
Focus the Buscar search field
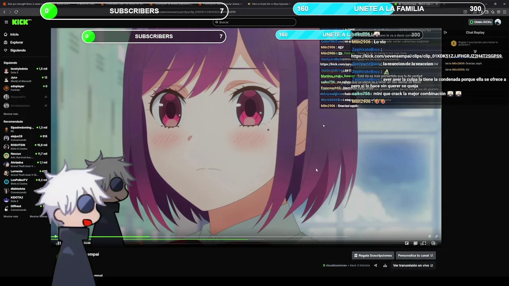(x=254, y=22)
